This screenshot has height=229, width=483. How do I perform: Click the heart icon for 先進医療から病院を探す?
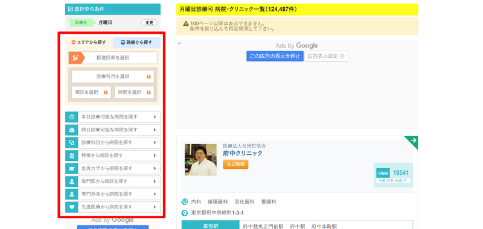72,207
